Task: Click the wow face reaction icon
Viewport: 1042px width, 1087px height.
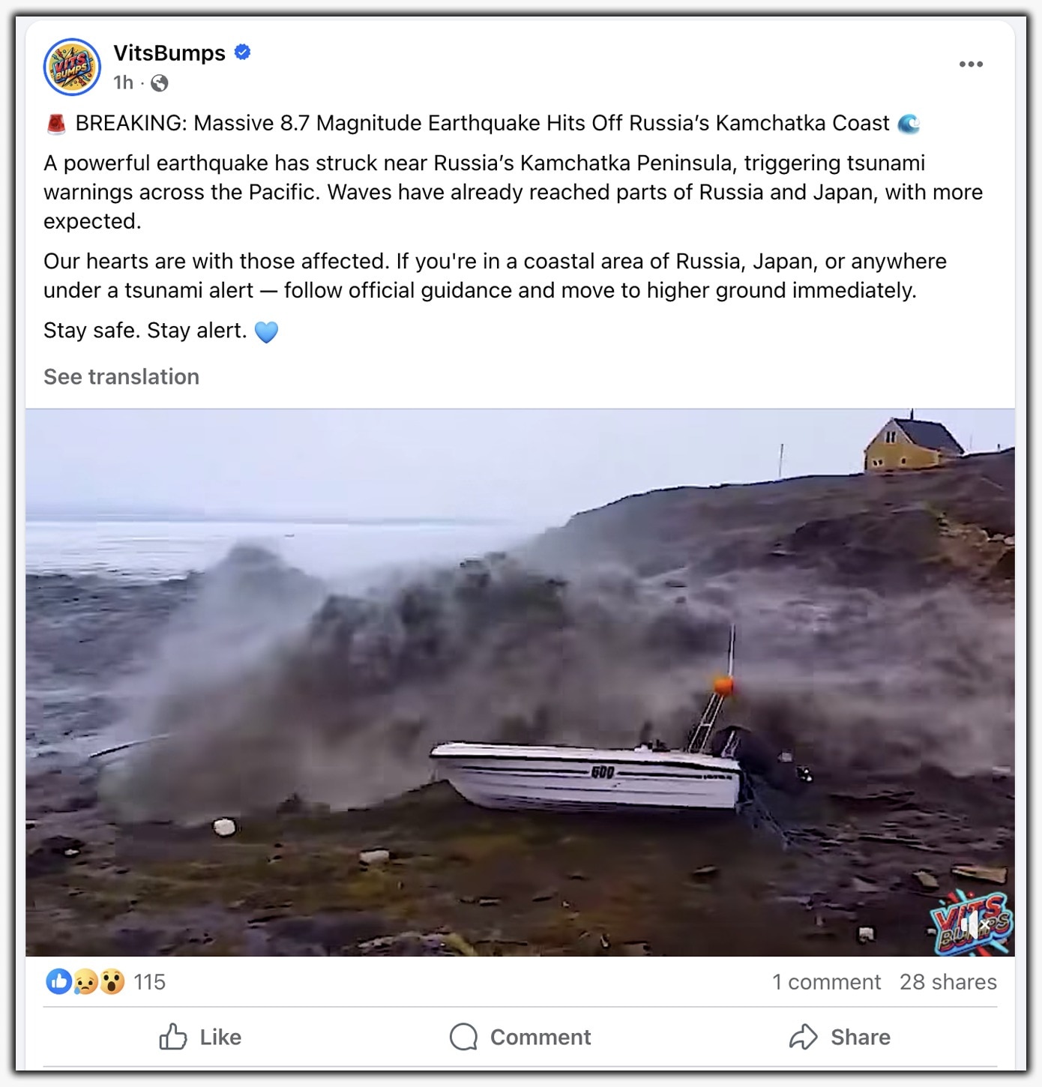Action: [112, 981]
